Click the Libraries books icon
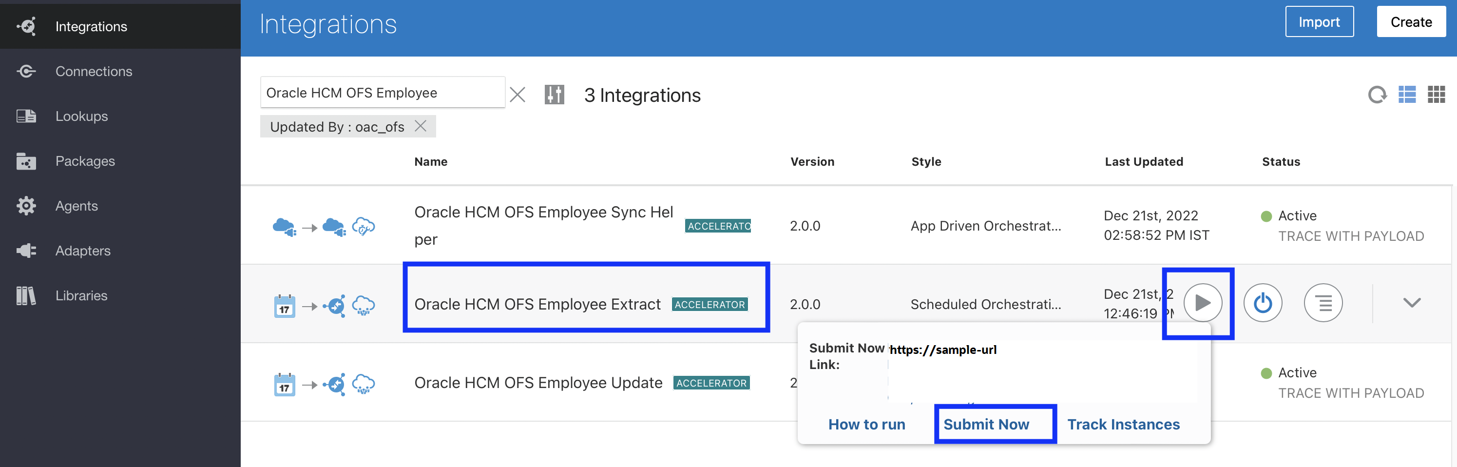The height and width of the screenshot is (467, 1457). click(x=26, y=295)
